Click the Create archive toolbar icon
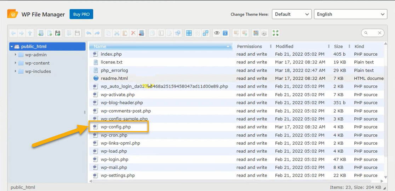This screenshot has height=191, width=395. [245, 33]
